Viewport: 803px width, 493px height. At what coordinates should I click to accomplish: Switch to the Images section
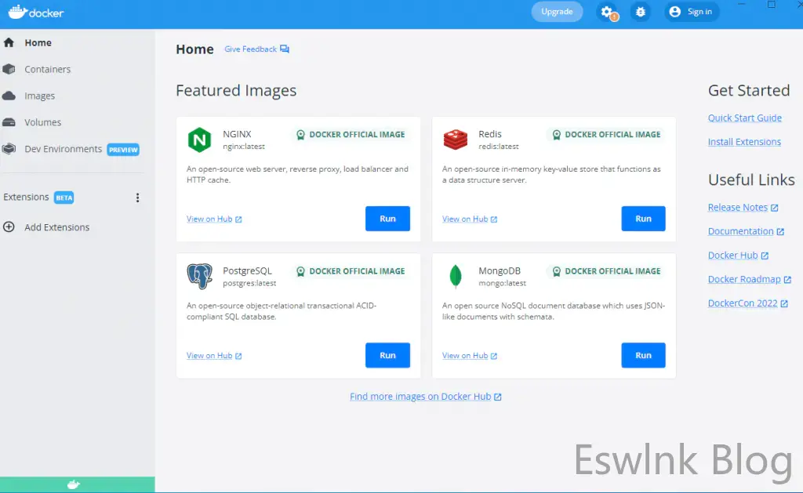point(39,96)
